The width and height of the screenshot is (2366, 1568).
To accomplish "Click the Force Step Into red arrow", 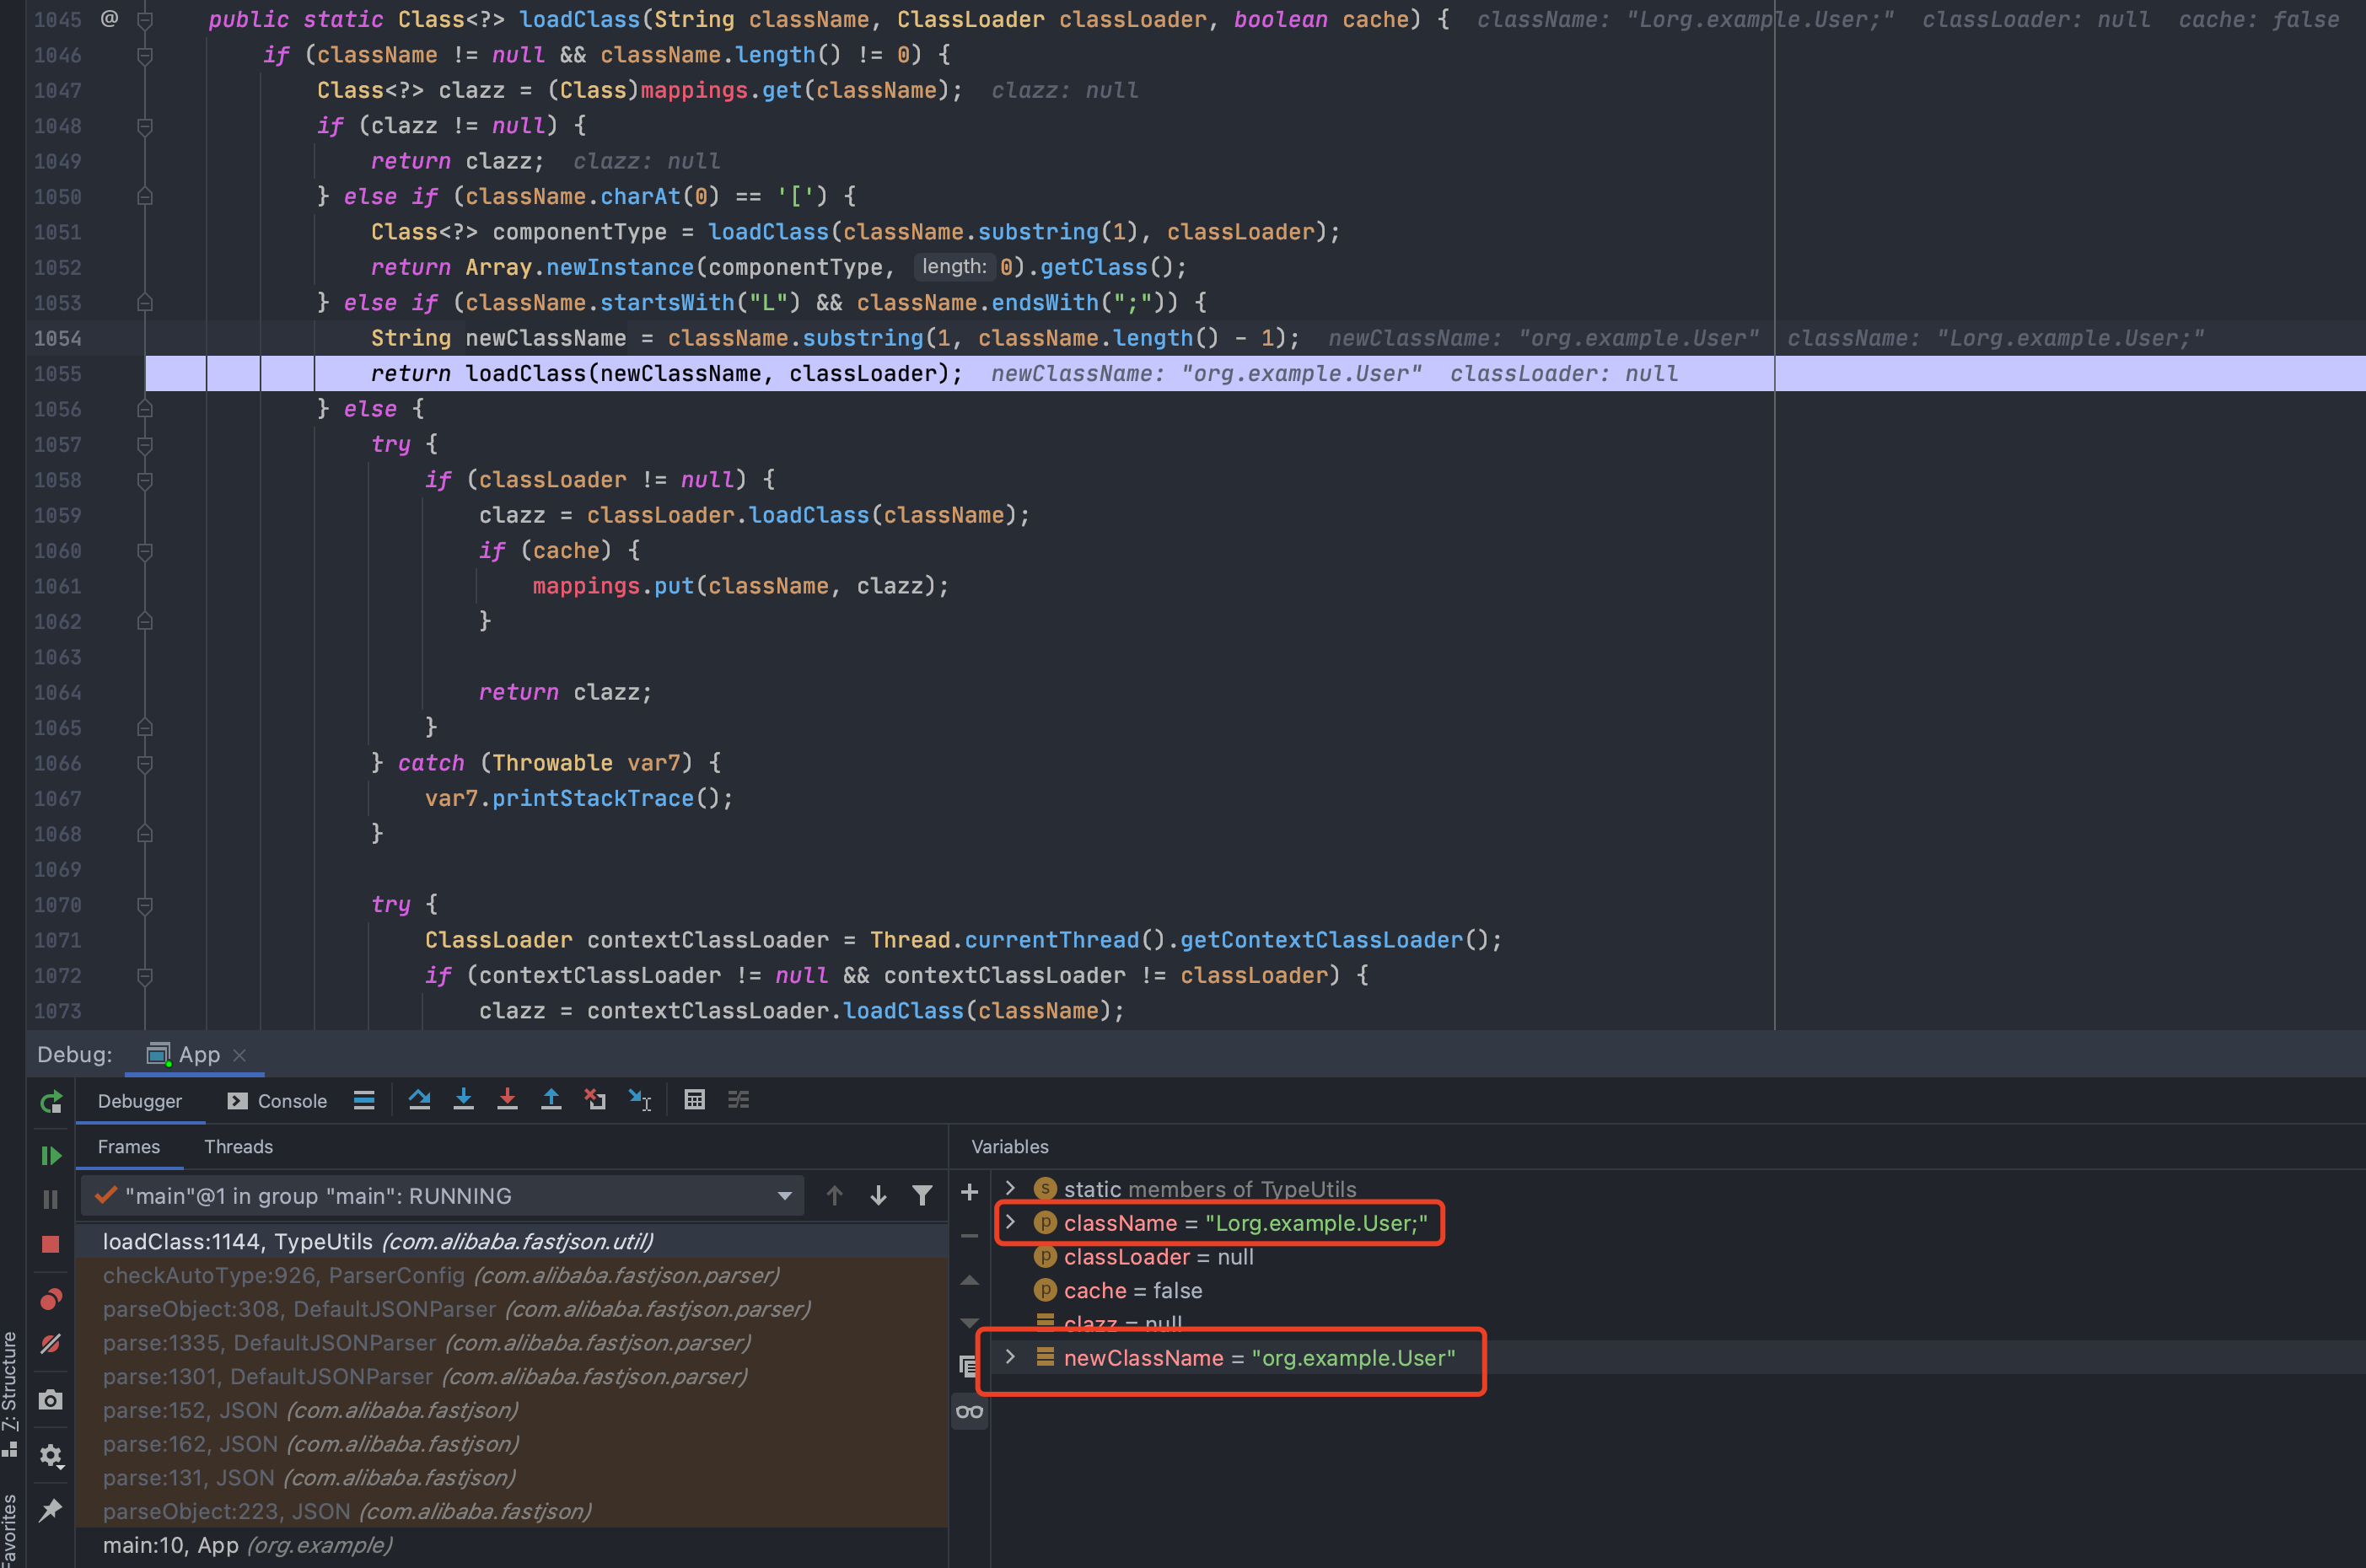I will click(x=507, y=1100).
